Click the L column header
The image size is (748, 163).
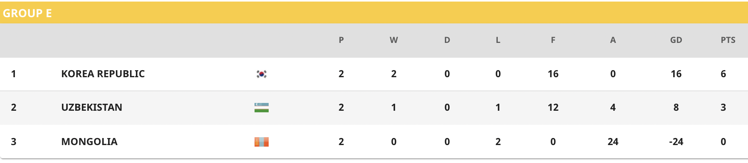(498, 40)
